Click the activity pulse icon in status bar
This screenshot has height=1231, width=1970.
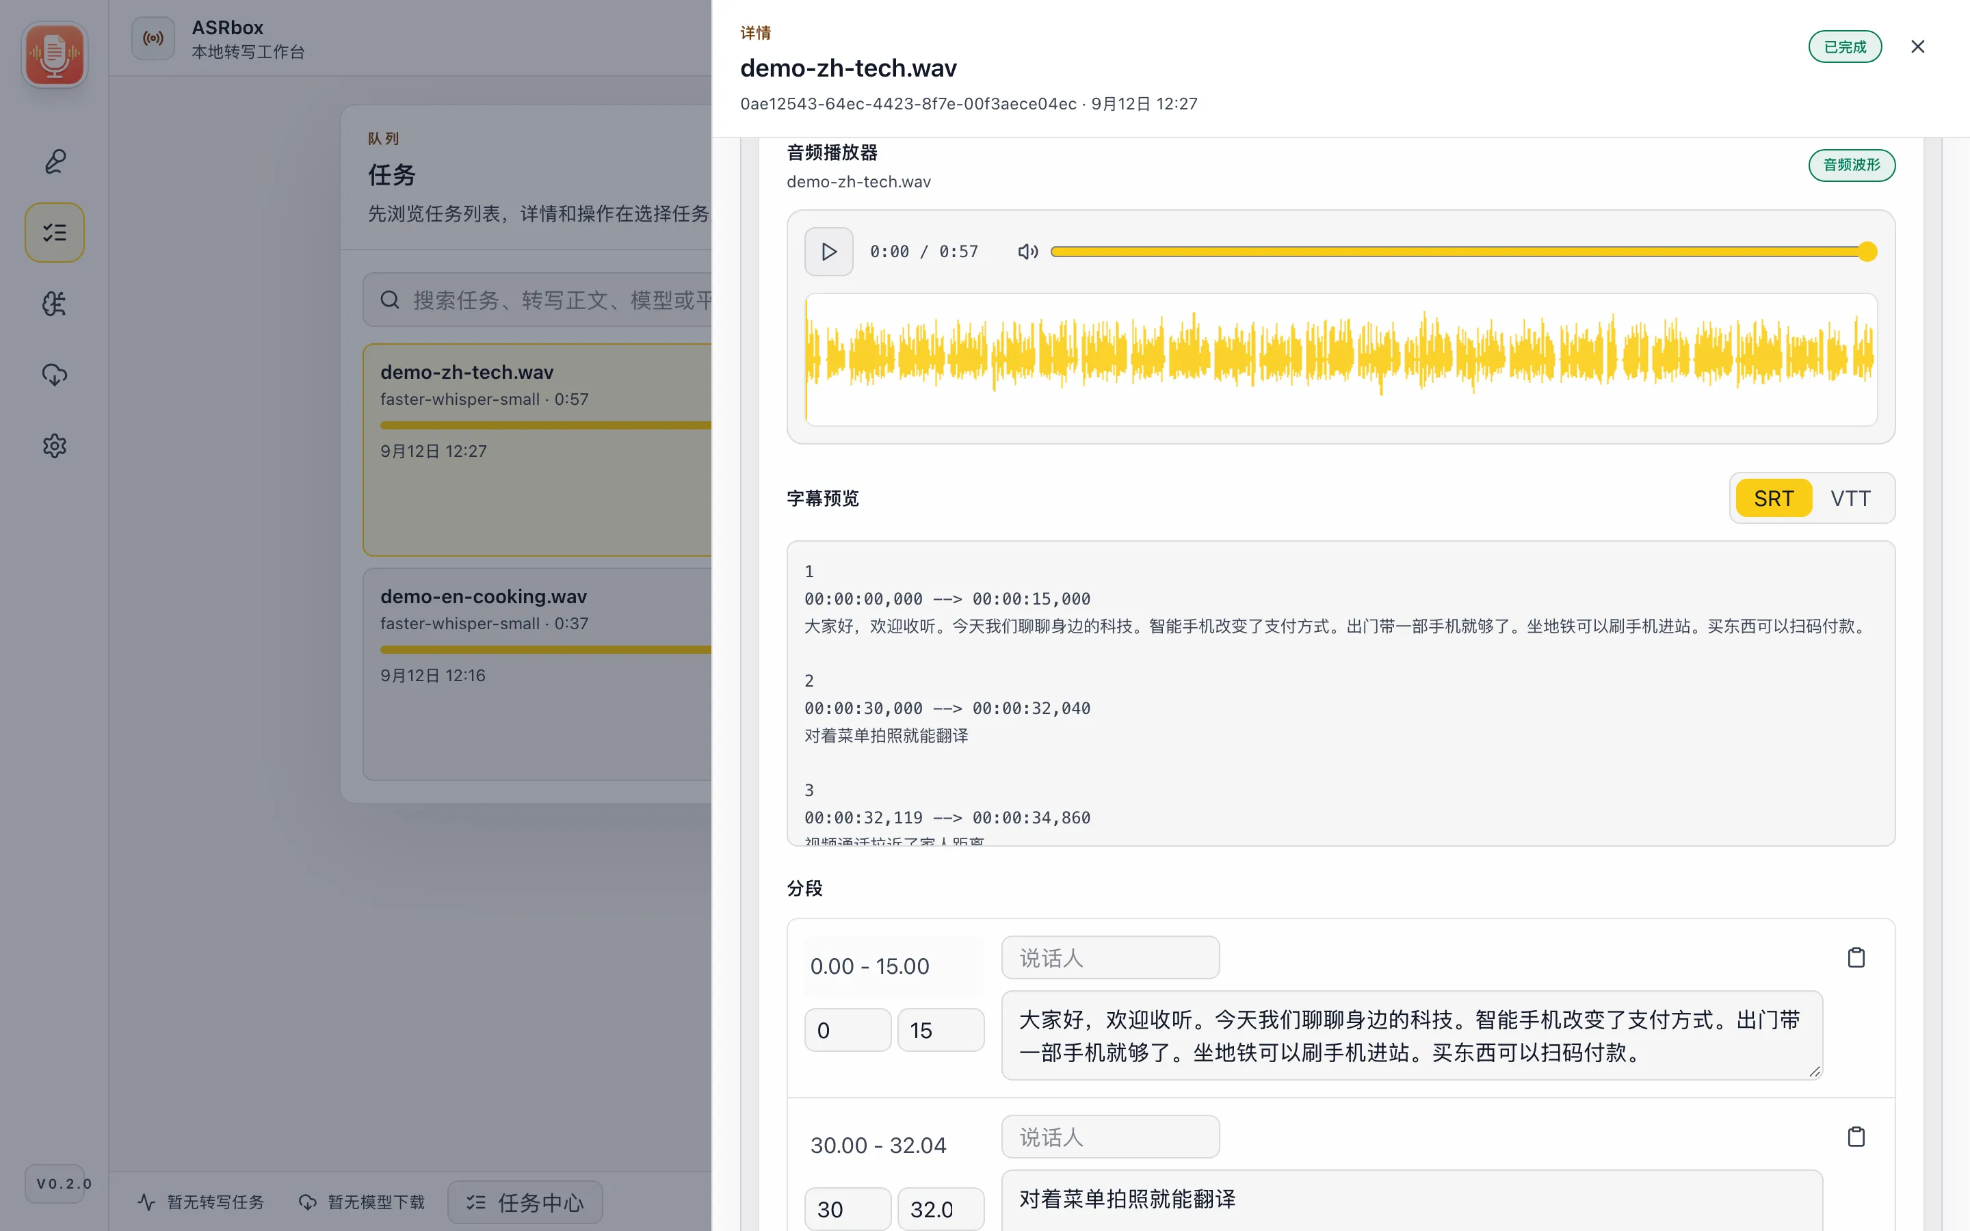point(146,1202)
